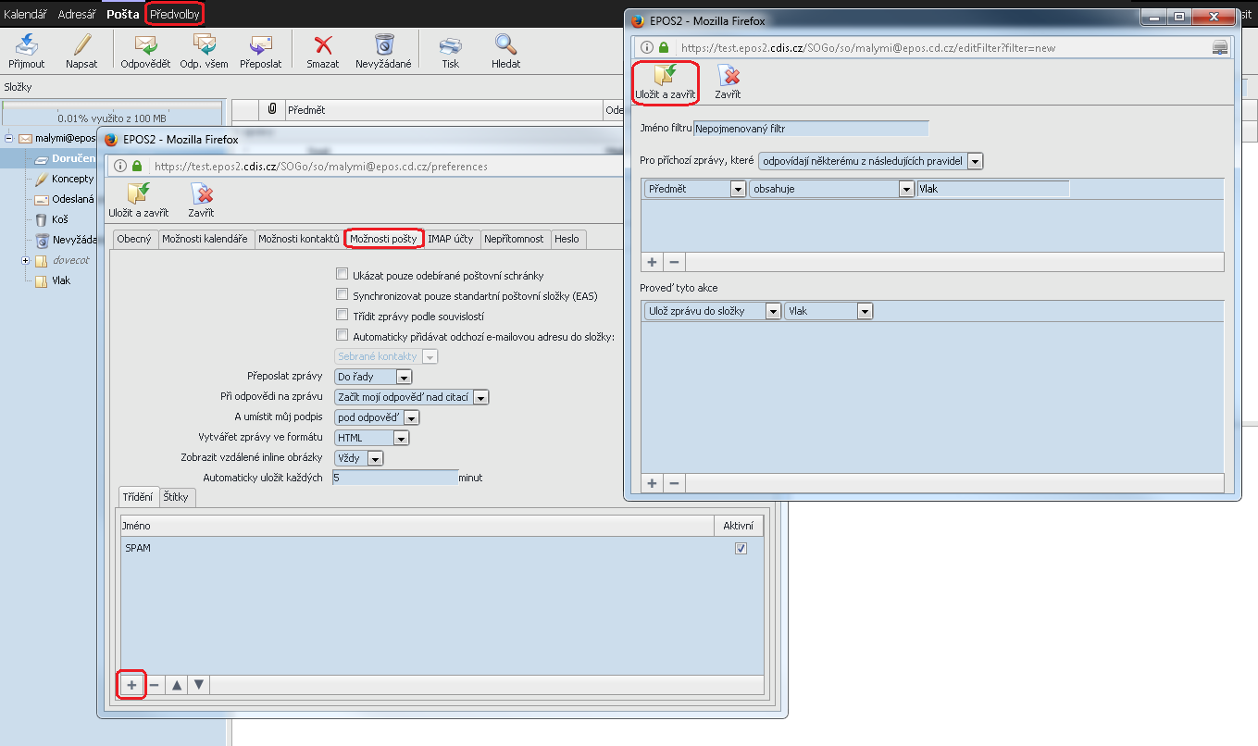Click the Přijmout (receive mail) toolbar icon

pyautogui.click(x=27, y=44)
